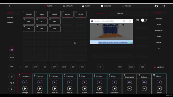Open the Cuelist tab
Screen dimensions: 173x97
[86, 6]
